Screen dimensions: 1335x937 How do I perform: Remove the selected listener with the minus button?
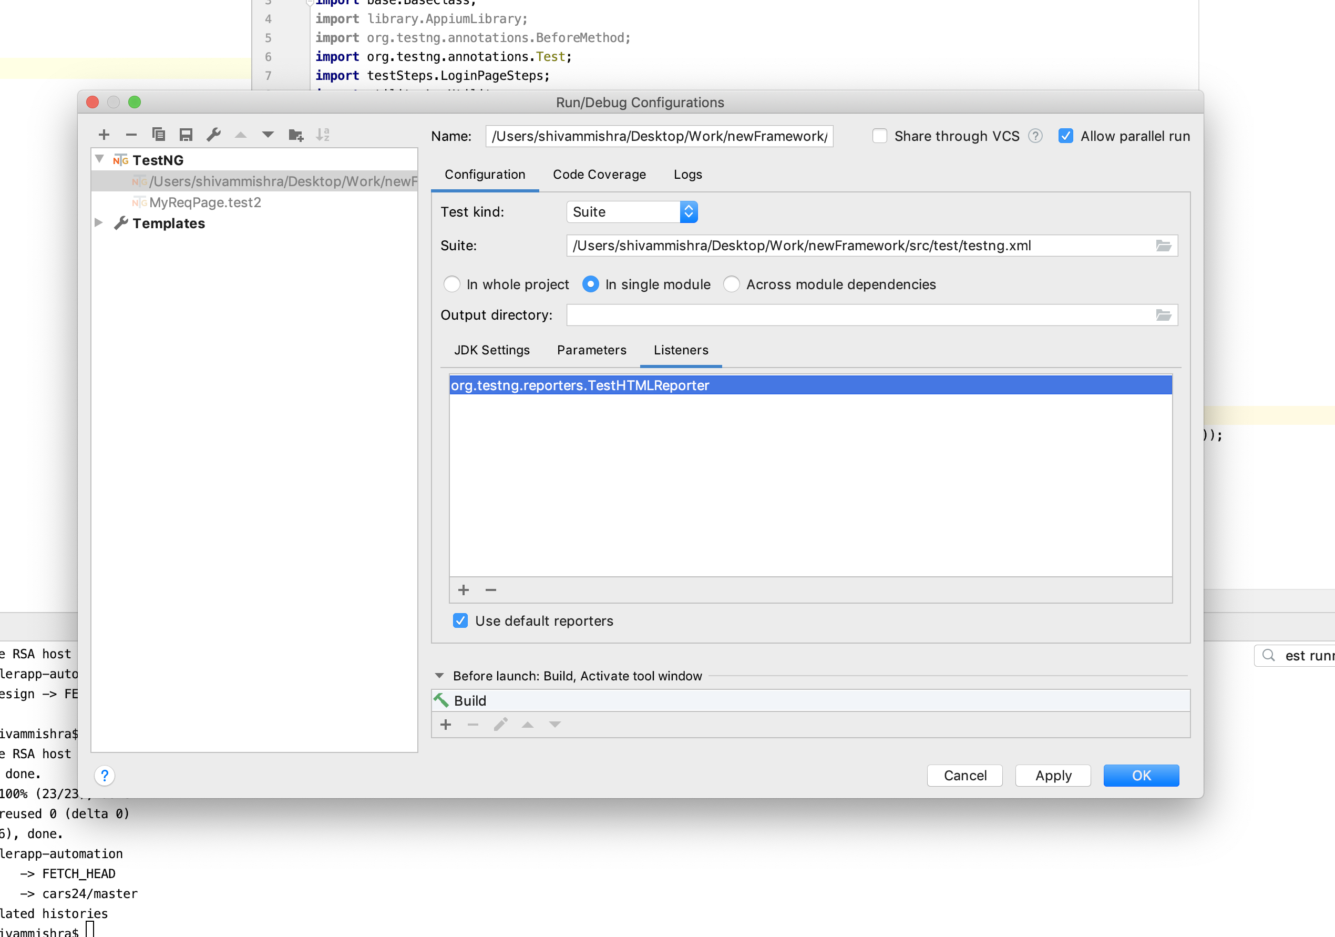point(491,590)
